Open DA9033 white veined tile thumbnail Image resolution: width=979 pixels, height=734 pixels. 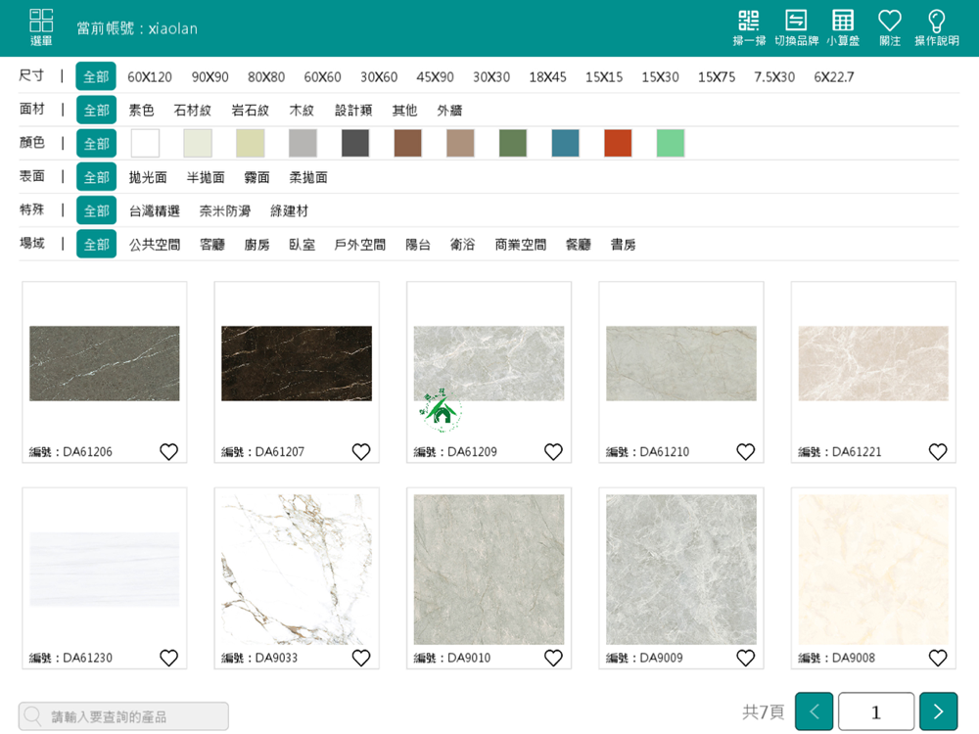tap(297, 570)
